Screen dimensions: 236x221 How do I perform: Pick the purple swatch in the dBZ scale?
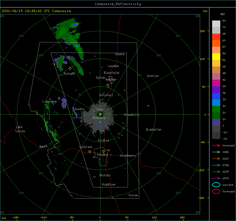click(x=216, y=89)
